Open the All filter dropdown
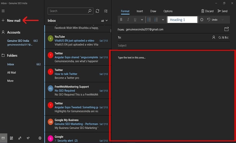The width and height of the screenshot is (236, 143). click(x=104, y=21)
